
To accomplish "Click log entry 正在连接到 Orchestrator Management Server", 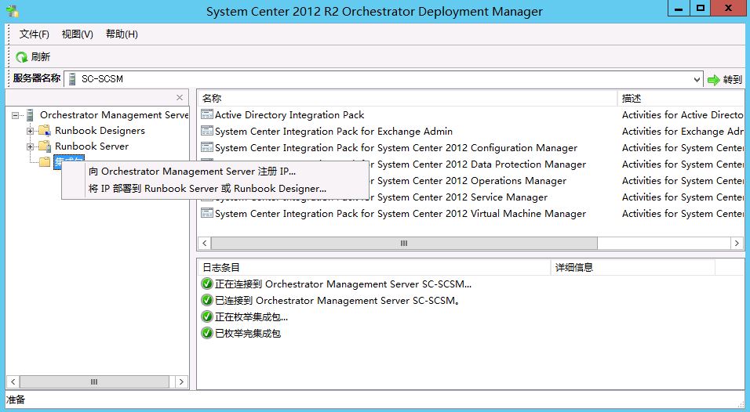I will (x=343, y=284).
